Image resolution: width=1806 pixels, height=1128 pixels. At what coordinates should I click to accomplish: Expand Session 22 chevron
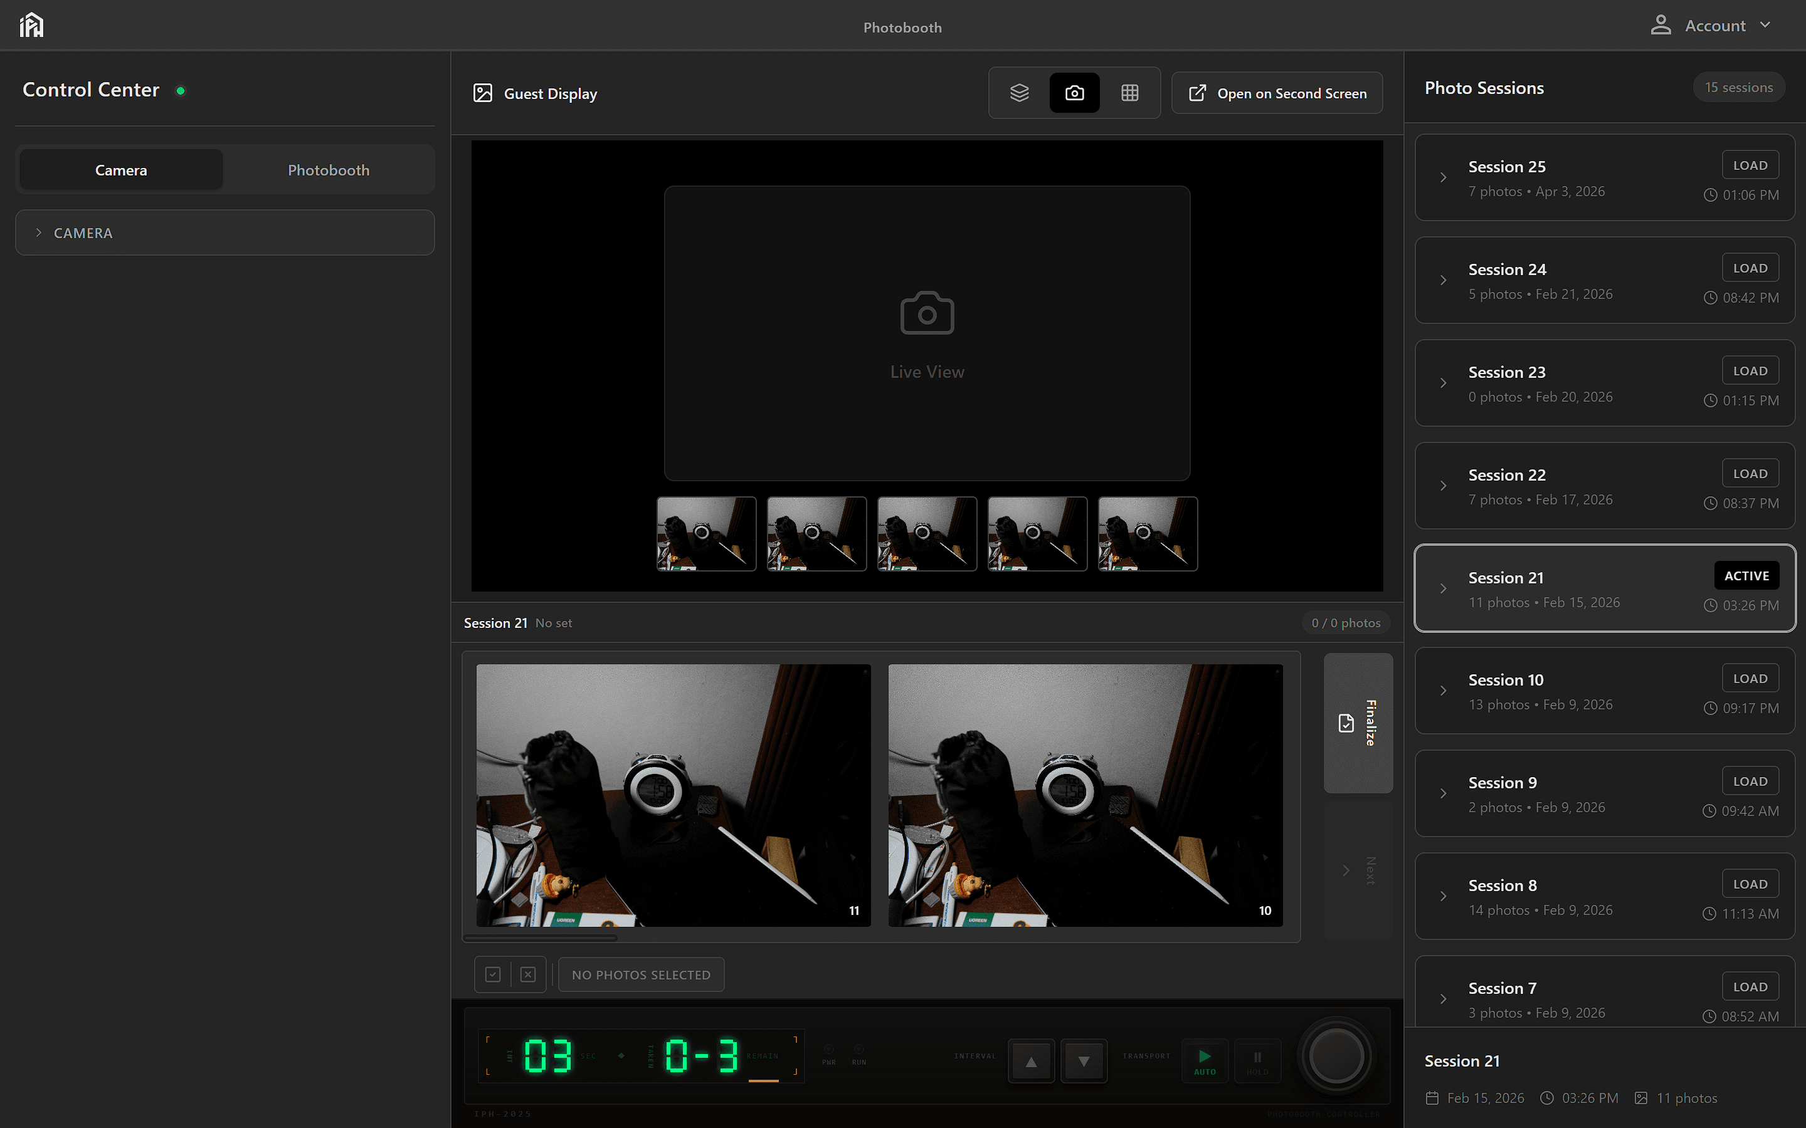click(1444, 486)
